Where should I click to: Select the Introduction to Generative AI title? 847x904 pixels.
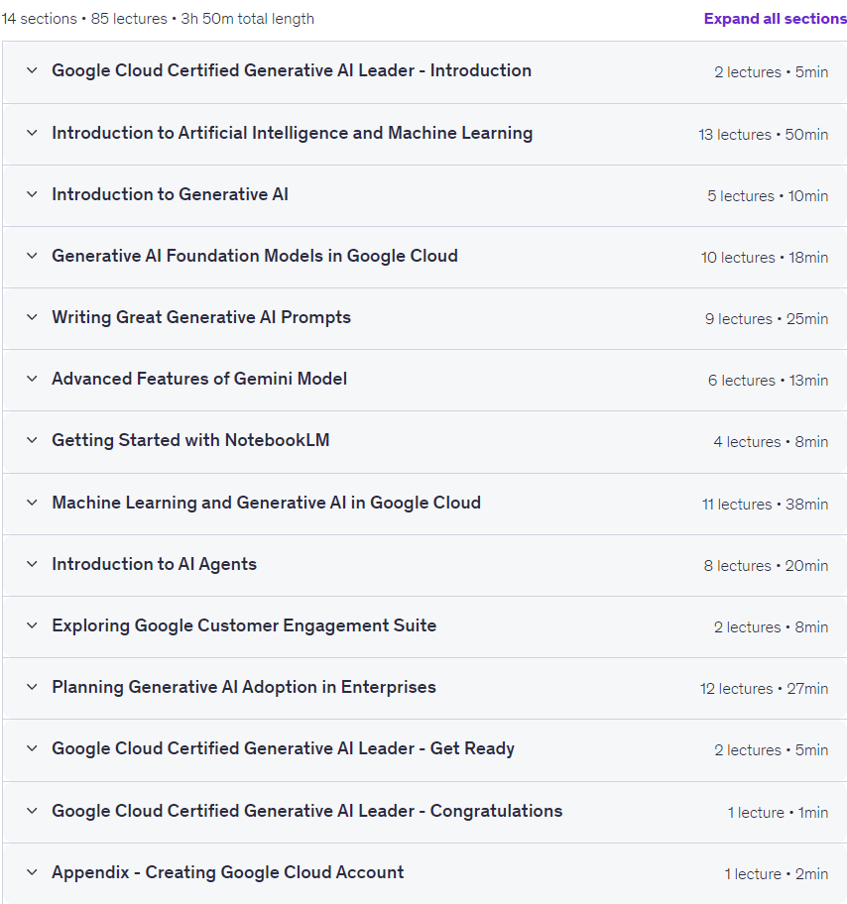[x=171, y=194]
